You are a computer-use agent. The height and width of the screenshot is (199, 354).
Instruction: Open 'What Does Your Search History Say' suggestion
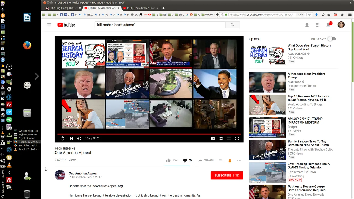click(309, 48)
